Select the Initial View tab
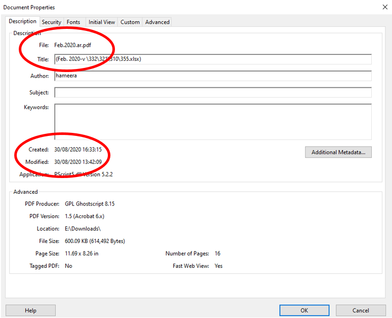Image resolution: width=392 pixels, height=318 pixels. coord(101,22)
